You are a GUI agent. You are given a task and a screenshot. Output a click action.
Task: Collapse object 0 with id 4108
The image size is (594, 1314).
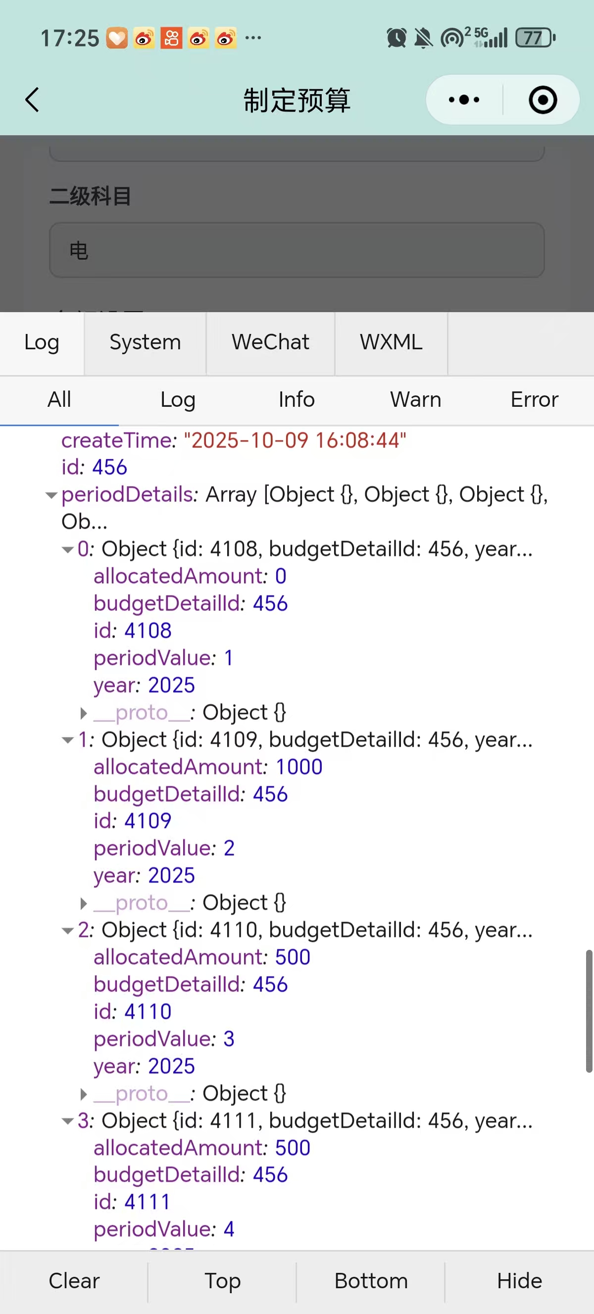tap(67, 549)
